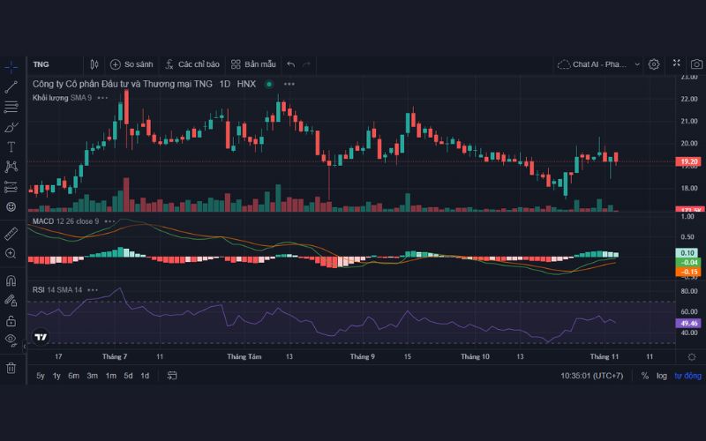
Task: Enter fullscreen mode for the chart
Action: point(676,64)
